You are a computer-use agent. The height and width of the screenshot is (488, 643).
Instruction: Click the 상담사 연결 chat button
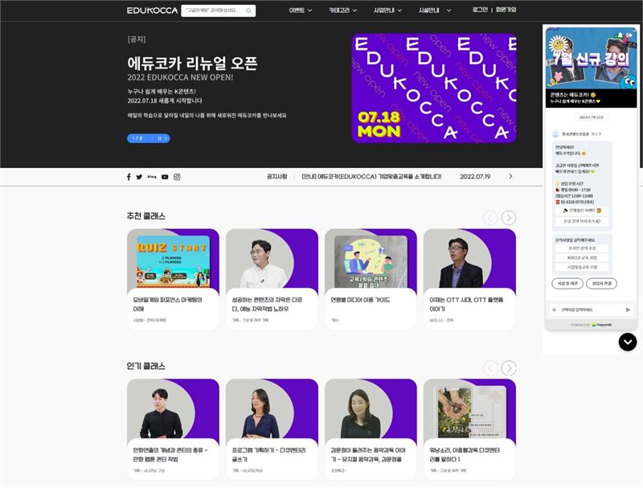tap(600, 283)
